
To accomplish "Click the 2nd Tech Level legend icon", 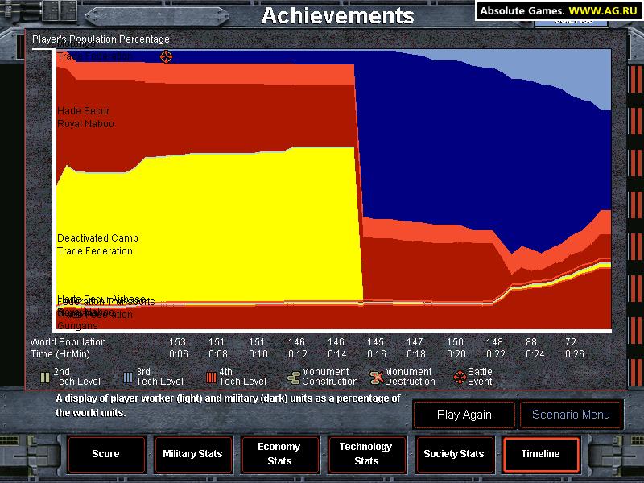I will (x=45, y=377).
